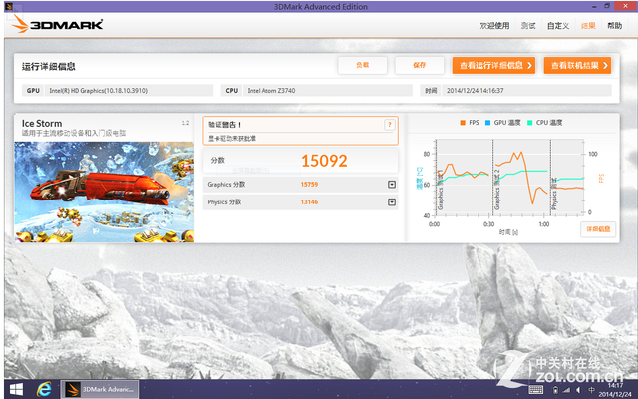Open the touch keyboard from the tray
This screenshot has width=638, height=399.
pyautogui.click(x=536, y=390)
